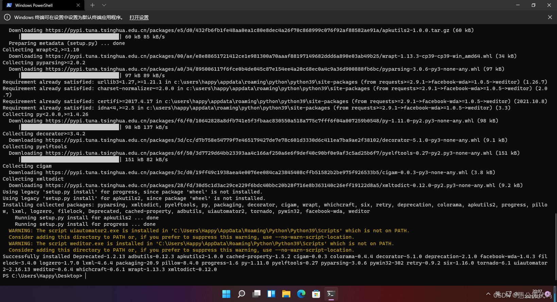The width and height of the screenshot is (557, 302).
Task: Click the 'Collecting xmltodict' line
Action: coord(33,179)
